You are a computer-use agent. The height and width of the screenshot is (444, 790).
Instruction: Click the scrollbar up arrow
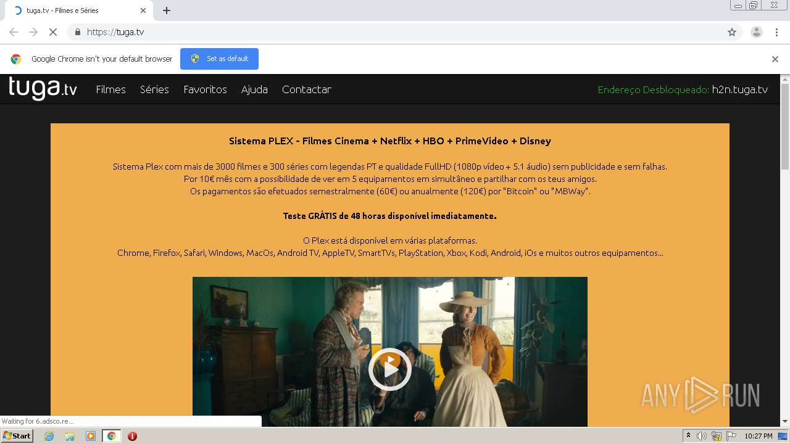tap(785, 79)
